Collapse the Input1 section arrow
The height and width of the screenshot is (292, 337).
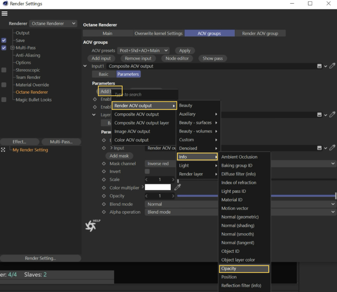pyautogui.click(x=85, y=66)
